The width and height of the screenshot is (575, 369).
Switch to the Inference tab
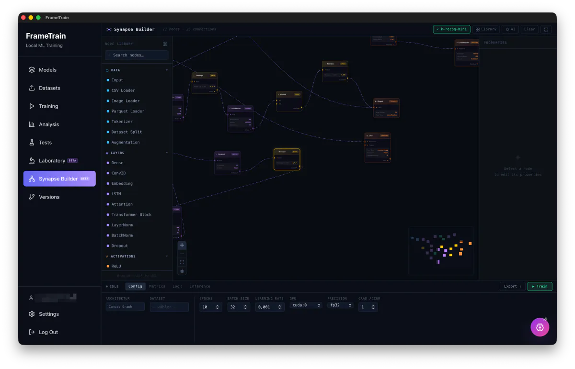click(200, 286)
